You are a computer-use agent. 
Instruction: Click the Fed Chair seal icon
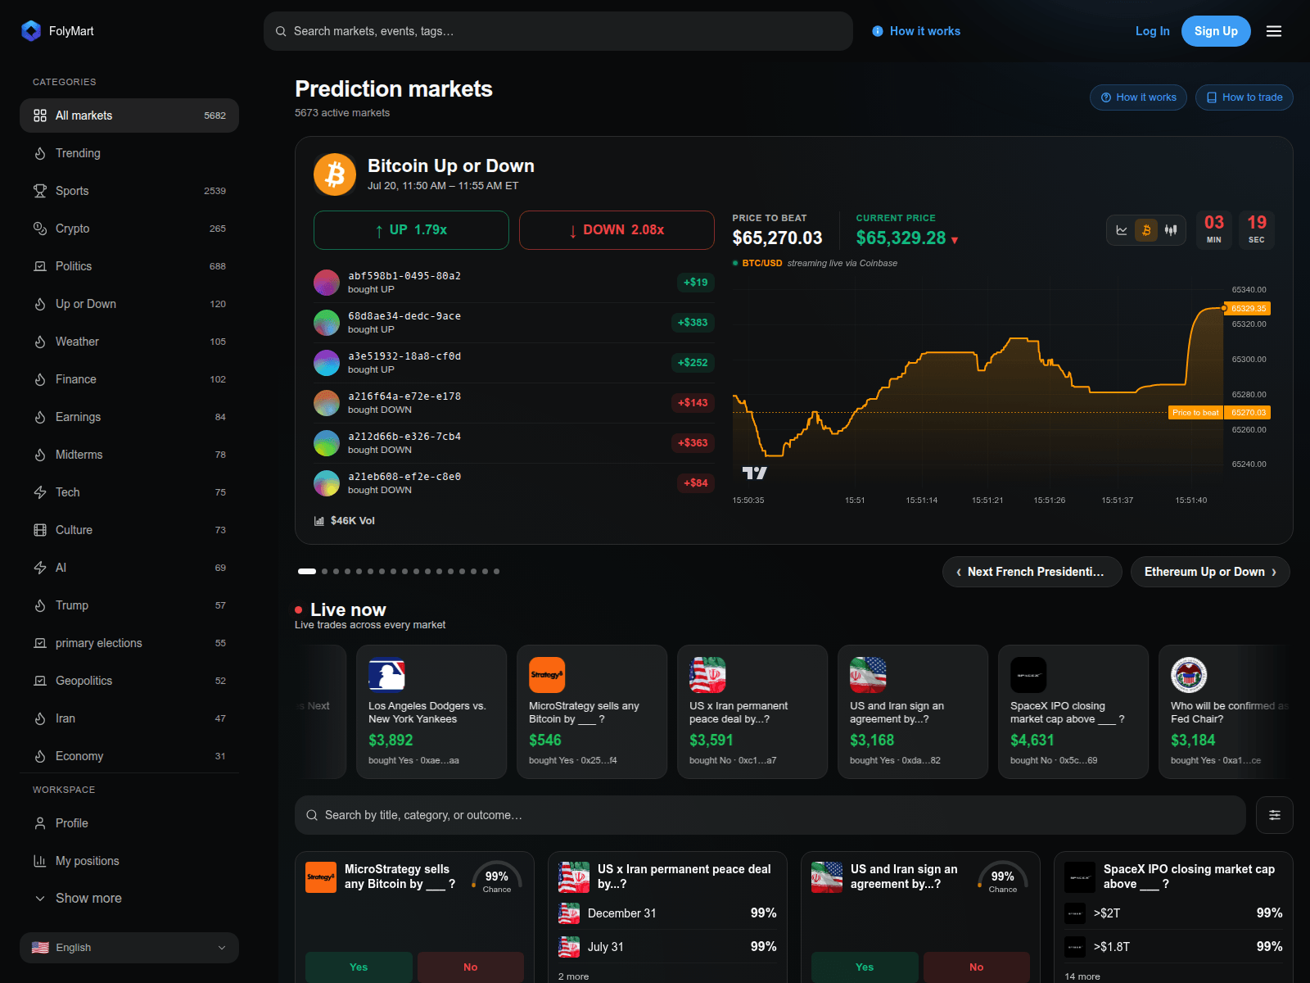pyautogui.click(x=1189, y=675)
